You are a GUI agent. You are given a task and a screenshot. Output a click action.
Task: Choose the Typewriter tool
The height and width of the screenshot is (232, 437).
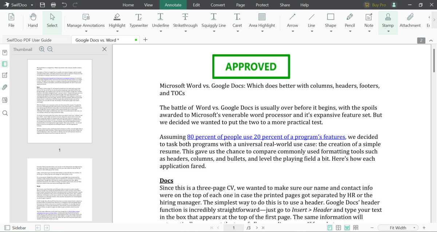point(138,20)
